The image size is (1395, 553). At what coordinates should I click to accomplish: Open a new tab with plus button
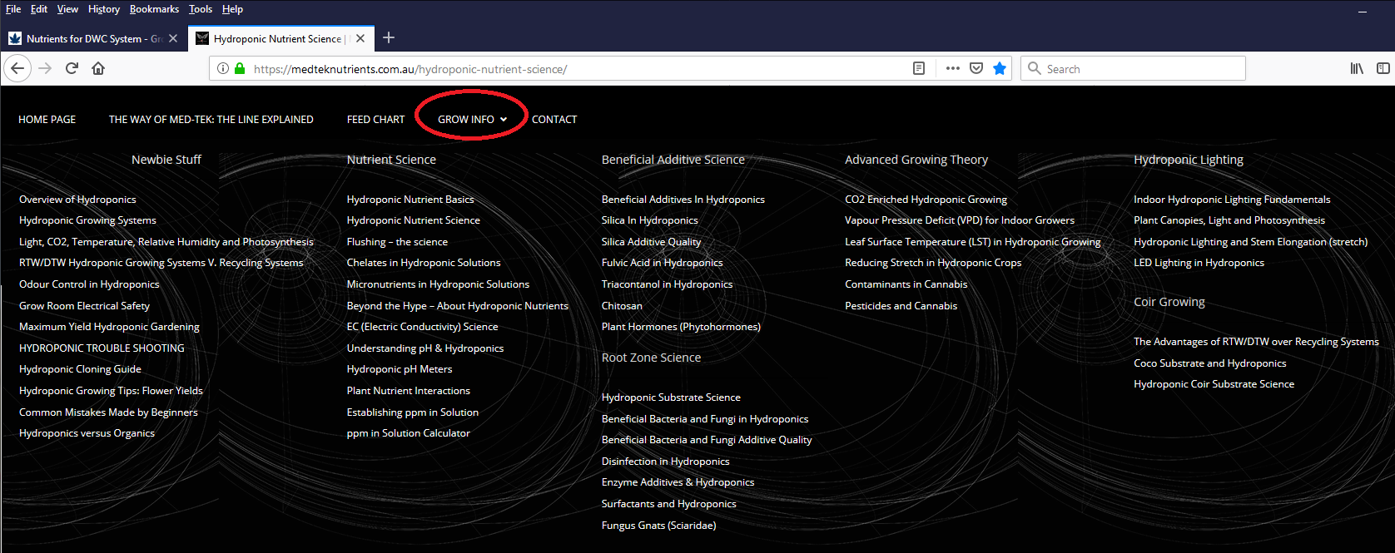389,37
